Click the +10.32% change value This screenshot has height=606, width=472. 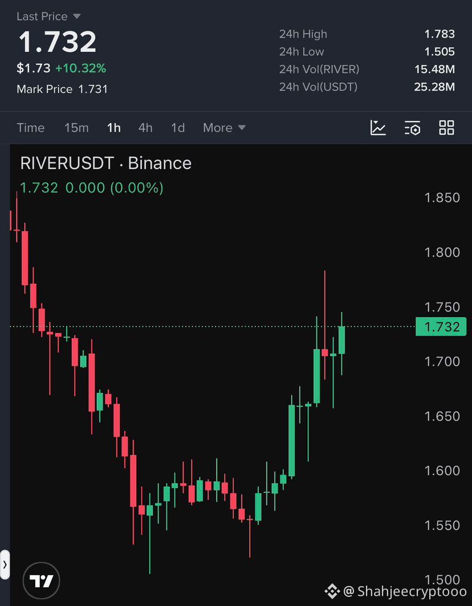pos(80,68)
